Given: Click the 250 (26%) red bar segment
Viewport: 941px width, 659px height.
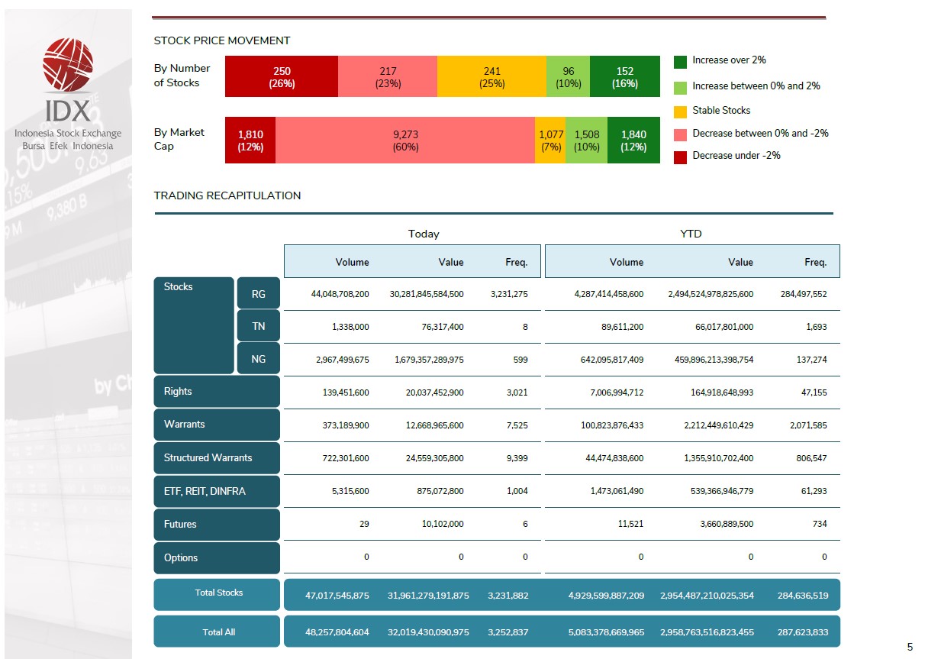Looking at the screenshot, I should click(282, 78).
